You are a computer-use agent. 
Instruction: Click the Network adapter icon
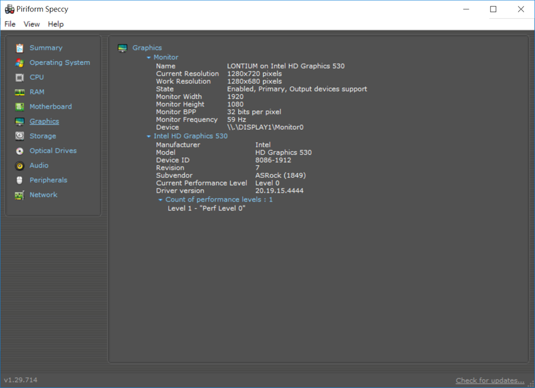tap(20, 195)
